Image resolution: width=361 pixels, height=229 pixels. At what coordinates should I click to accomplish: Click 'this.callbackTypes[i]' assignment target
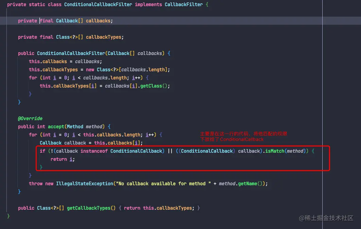pyautogui.click(x=68, y=86)
